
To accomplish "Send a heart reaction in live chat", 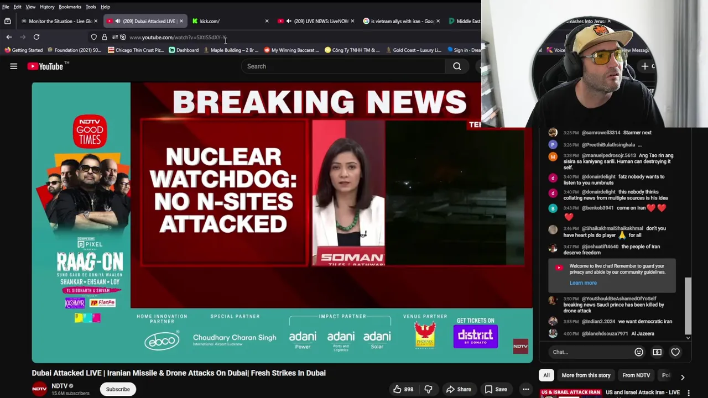I will 675,352.
